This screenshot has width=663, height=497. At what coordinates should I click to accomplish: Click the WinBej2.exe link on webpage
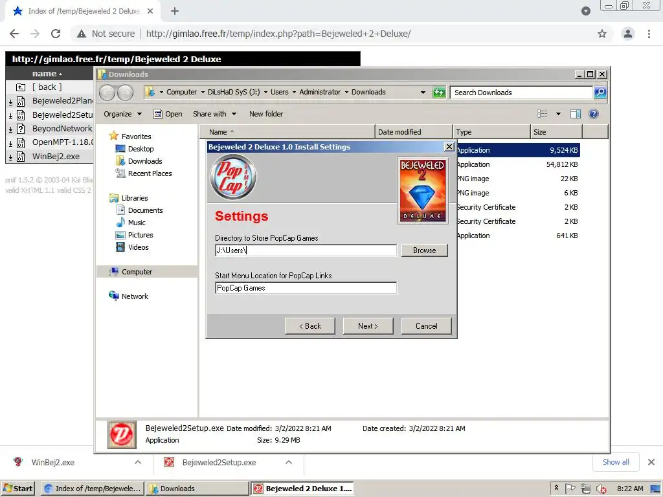click(56, 157)
